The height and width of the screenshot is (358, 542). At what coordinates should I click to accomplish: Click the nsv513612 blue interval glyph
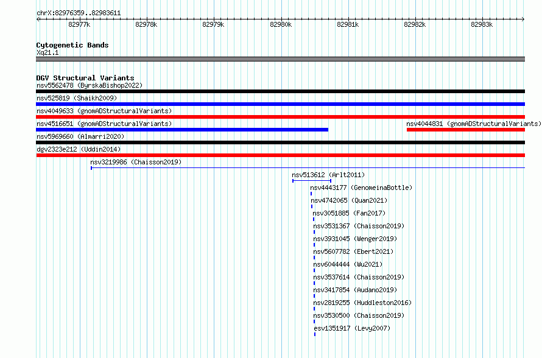tap(312, 181)
